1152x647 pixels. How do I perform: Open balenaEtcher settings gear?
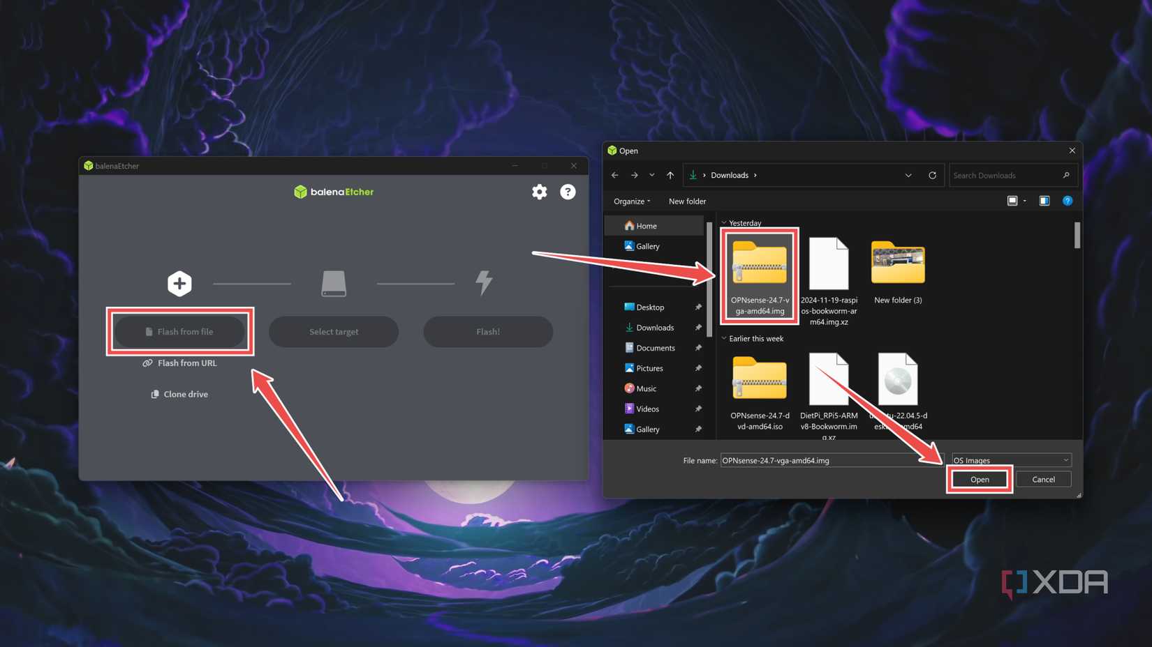540,192
